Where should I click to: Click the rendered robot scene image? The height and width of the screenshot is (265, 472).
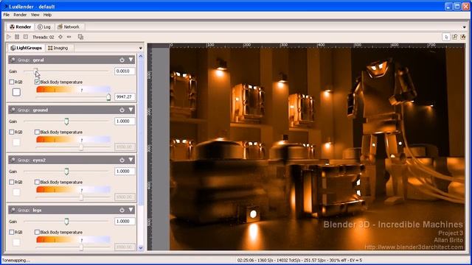tap(317, 149)
